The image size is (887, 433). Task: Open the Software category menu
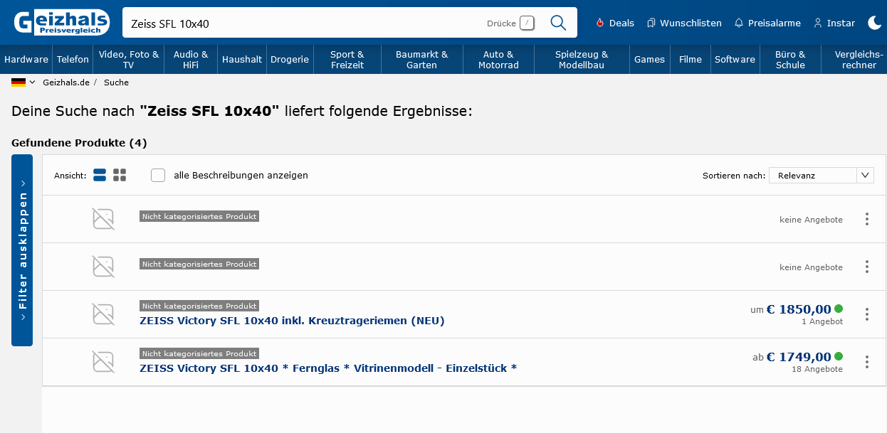(735, 59)
